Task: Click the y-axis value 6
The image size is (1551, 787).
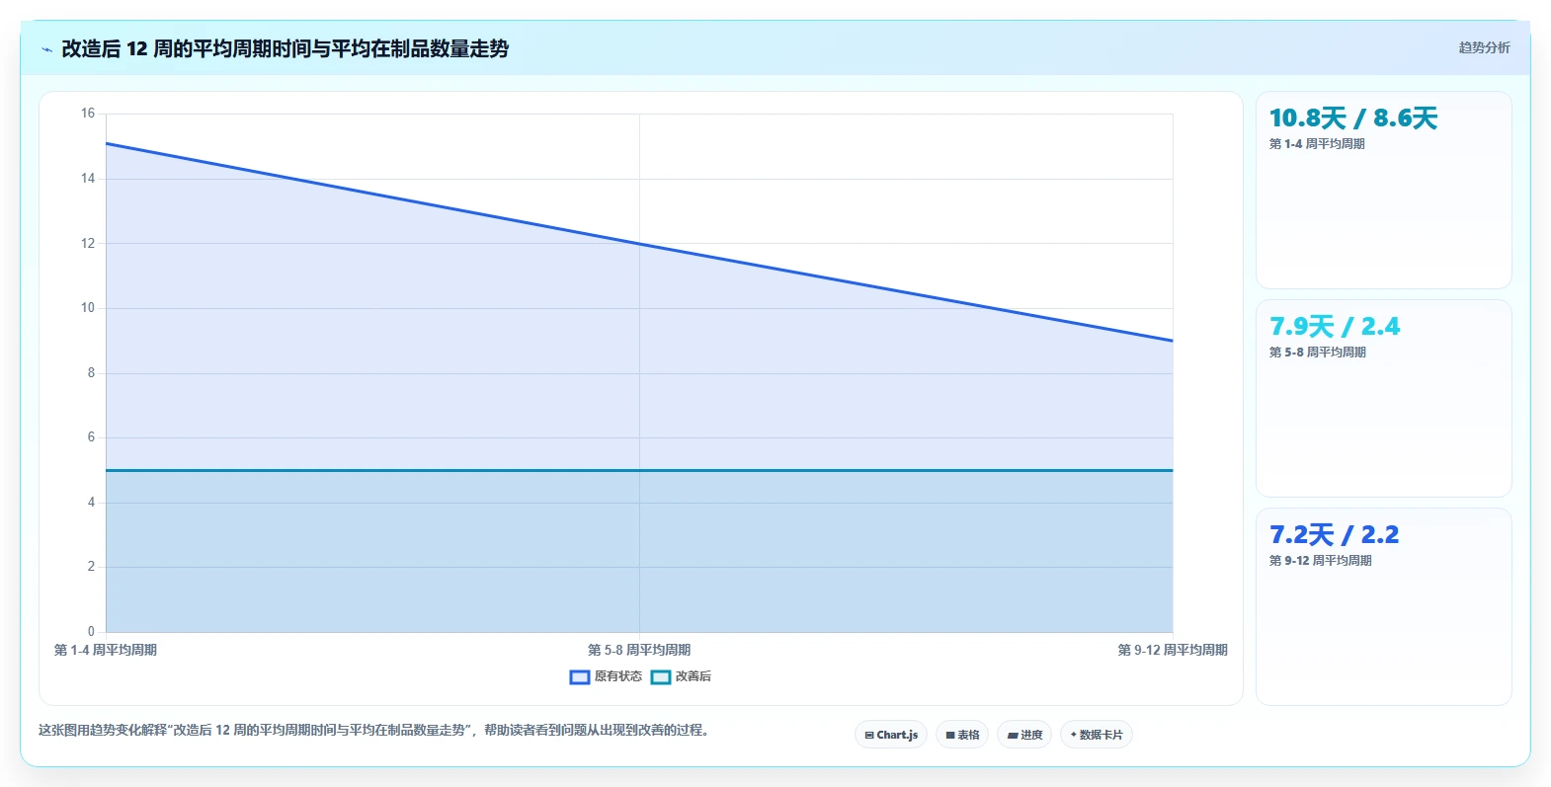Action: [x=91, y=437]
